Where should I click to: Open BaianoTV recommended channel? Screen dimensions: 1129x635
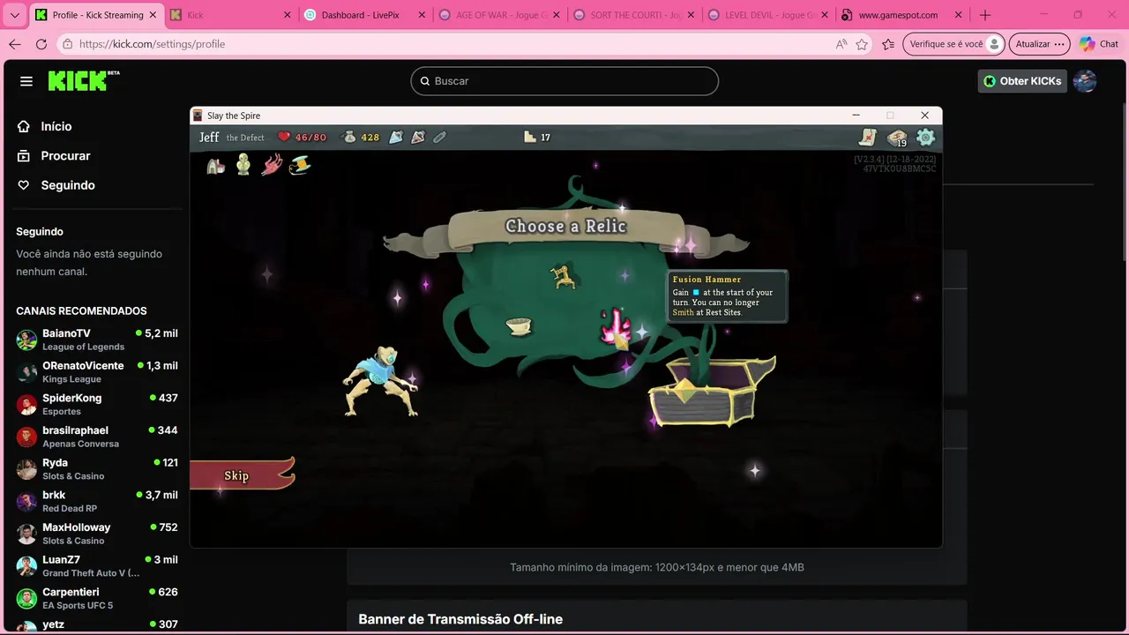(97, 340)
